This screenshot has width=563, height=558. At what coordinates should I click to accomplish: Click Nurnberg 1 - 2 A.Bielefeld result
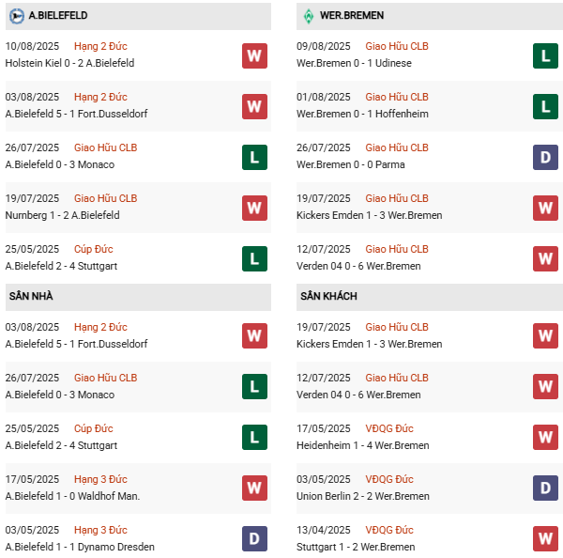(x=62, y=215)
